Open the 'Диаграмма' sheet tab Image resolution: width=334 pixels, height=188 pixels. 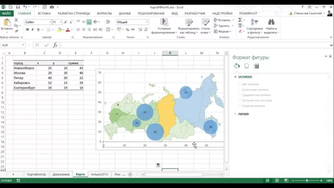pos(61,174)
